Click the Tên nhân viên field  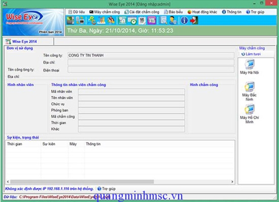coord(131,98)
